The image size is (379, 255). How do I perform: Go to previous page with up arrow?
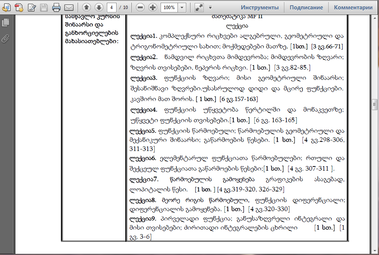86,7
